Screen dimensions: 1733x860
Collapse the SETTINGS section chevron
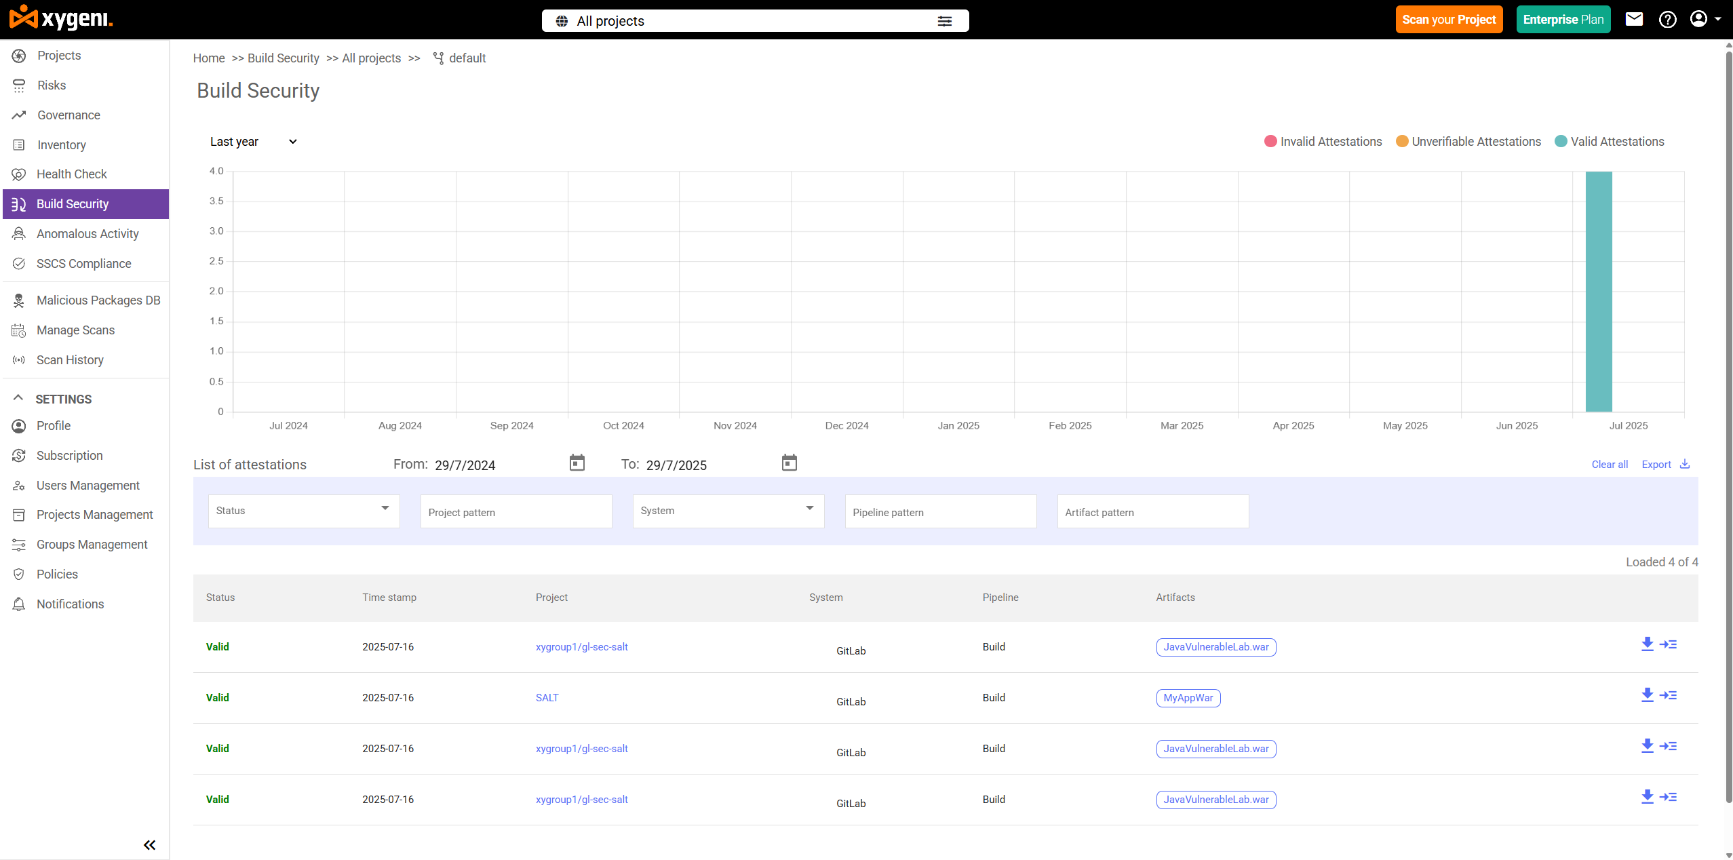18,398
